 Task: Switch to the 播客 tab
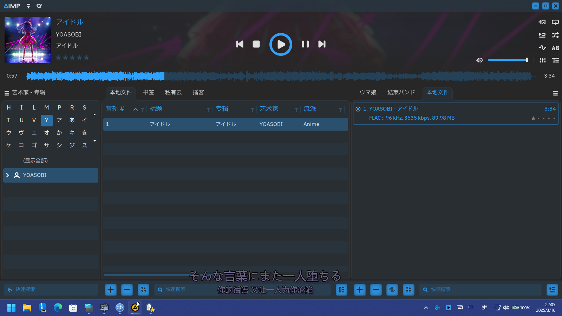click(x=198, y=93)
